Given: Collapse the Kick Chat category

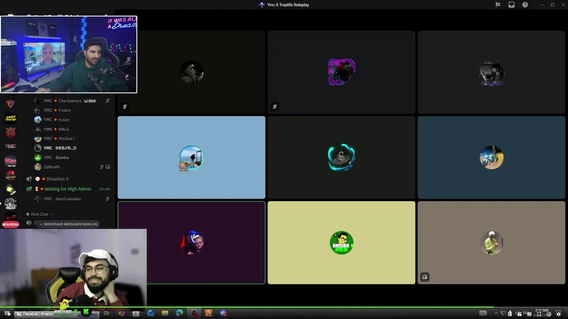Looking at the screenshot, I should [x=39, y=214].
